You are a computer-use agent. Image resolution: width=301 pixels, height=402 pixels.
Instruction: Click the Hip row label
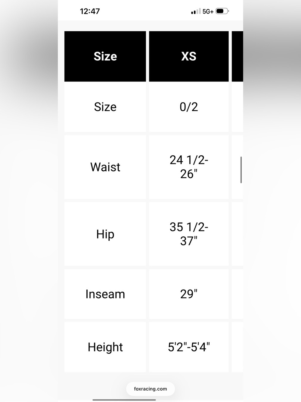105,234
